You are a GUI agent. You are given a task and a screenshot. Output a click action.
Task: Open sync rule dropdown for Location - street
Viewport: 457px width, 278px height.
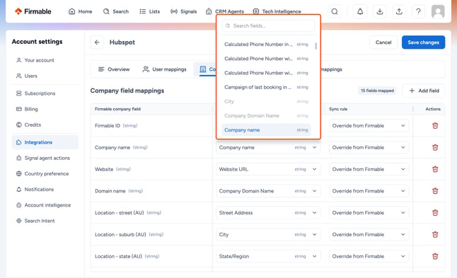[369, 213]
